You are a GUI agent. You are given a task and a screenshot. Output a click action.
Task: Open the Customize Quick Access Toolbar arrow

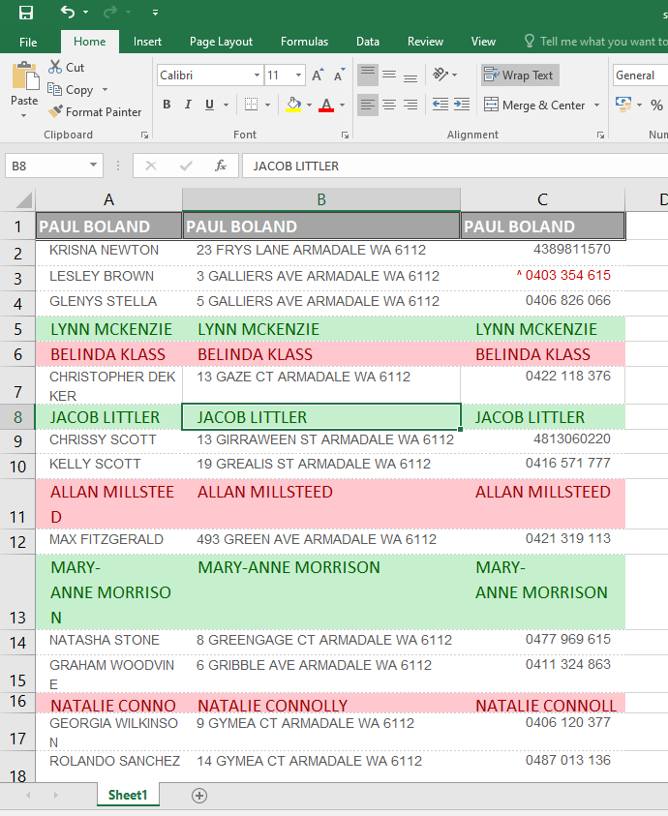(x=155, y=12)
